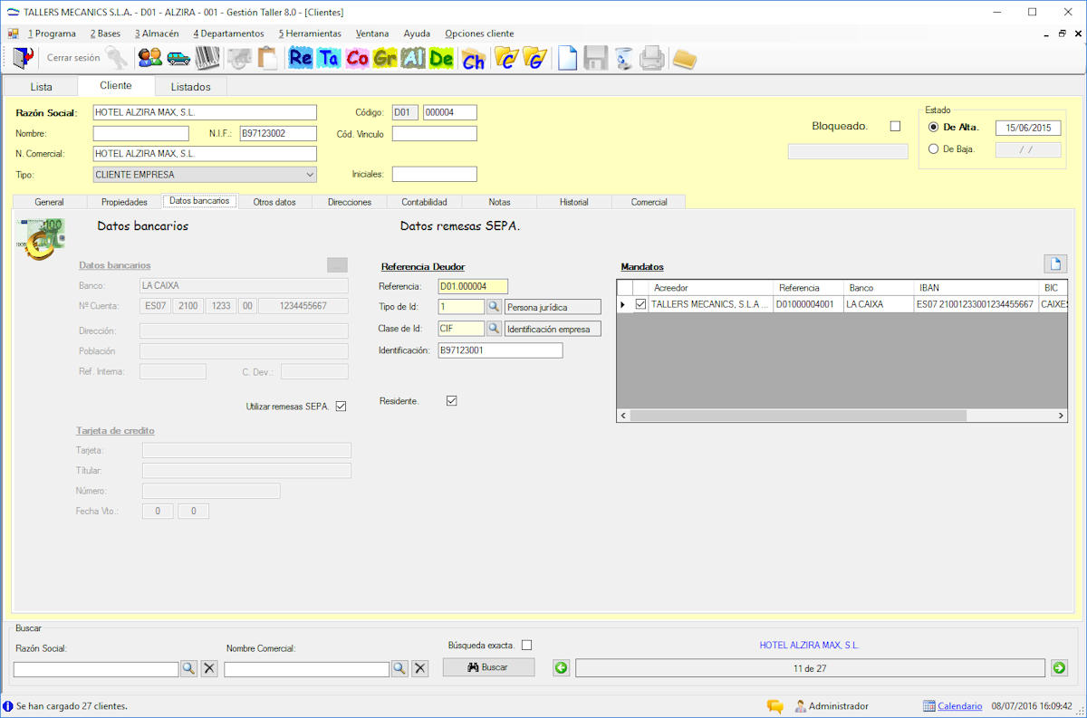Go to next client green arrow
This screenshot has height=718, width=1087.
coord(1059,668)
